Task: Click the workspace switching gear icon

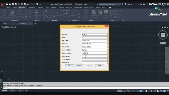Action: pos(146,91)
